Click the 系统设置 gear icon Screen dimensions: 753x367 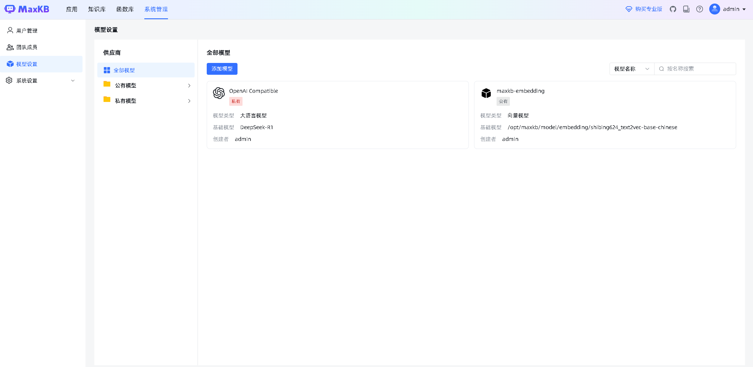(x=9, y=80)
